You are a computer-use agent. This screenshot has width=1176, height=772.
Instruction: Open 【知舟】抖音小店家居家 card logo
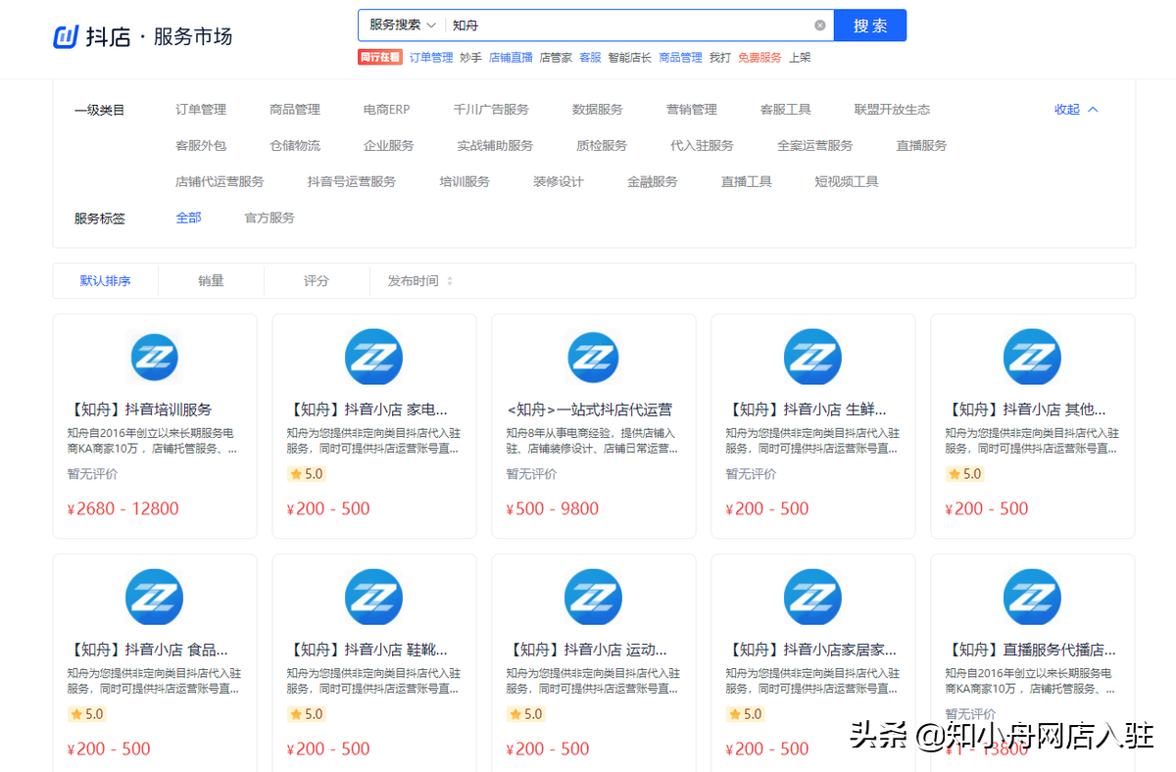pos(813,597)
